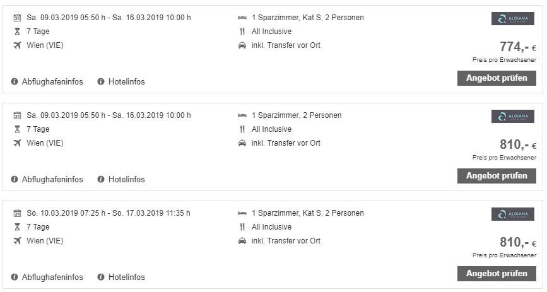The image size is (547, 292).
Task: Click Angebot prüfen for the second 810 € offer
Action: point(497,274)
